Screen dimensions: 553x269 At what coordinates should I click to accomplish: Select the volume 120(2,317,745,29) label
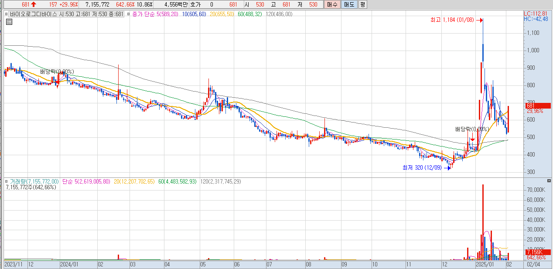(220, 181)
